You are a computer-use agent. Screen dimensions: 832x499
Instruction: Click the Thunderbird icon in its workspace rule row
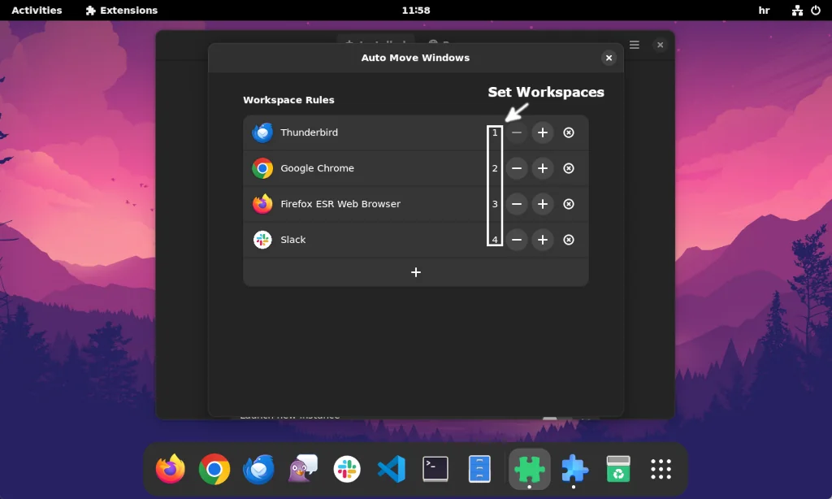click(x=262, y=132)
